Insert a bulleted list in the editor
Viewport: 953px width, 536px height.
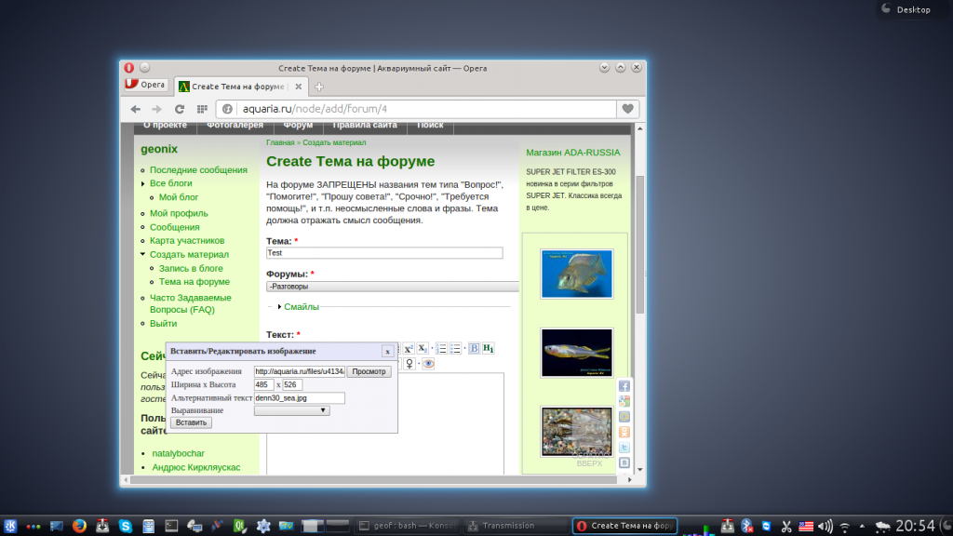[x=455, y=349]
